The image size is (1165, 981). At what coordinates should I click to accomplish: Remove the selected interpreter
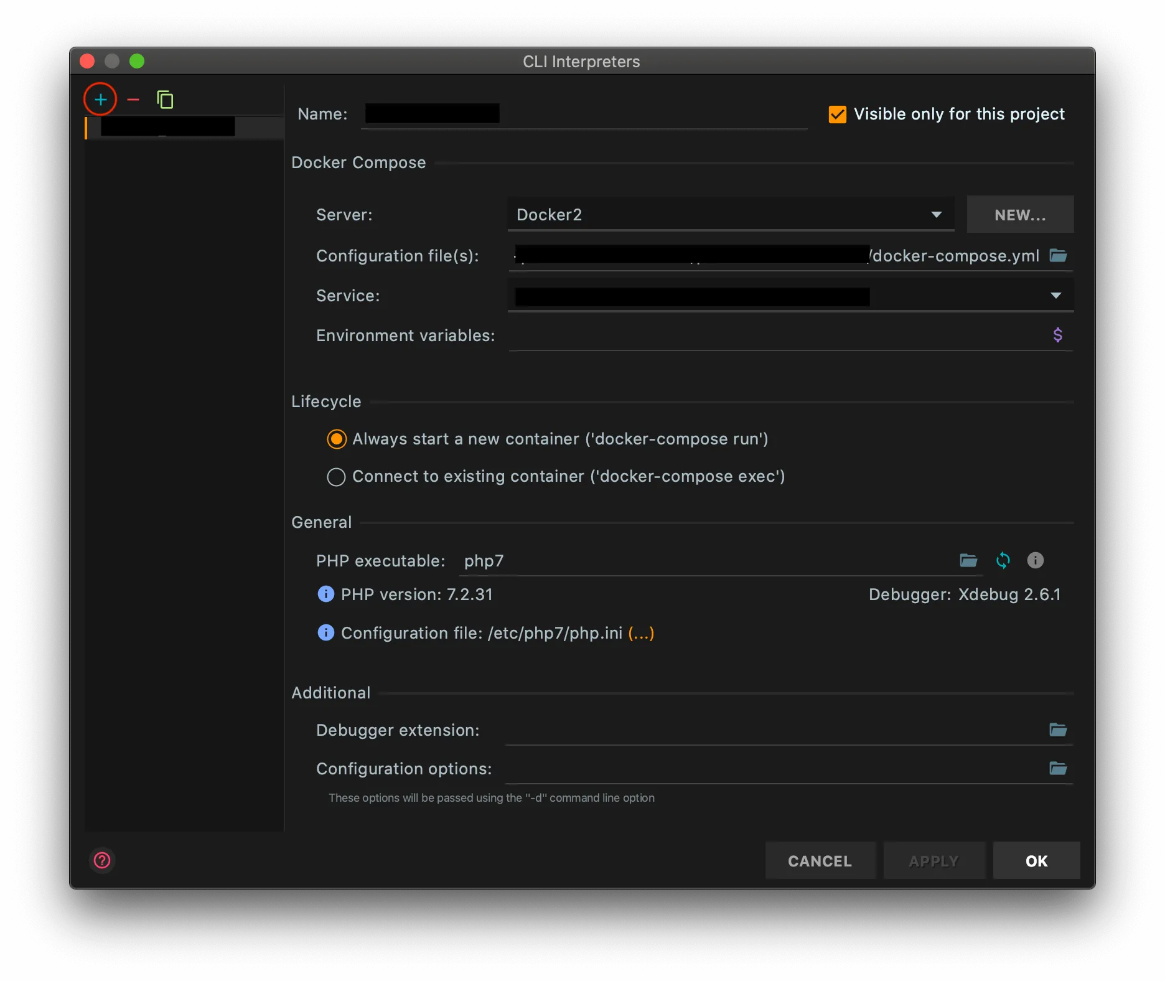point(133,99)
